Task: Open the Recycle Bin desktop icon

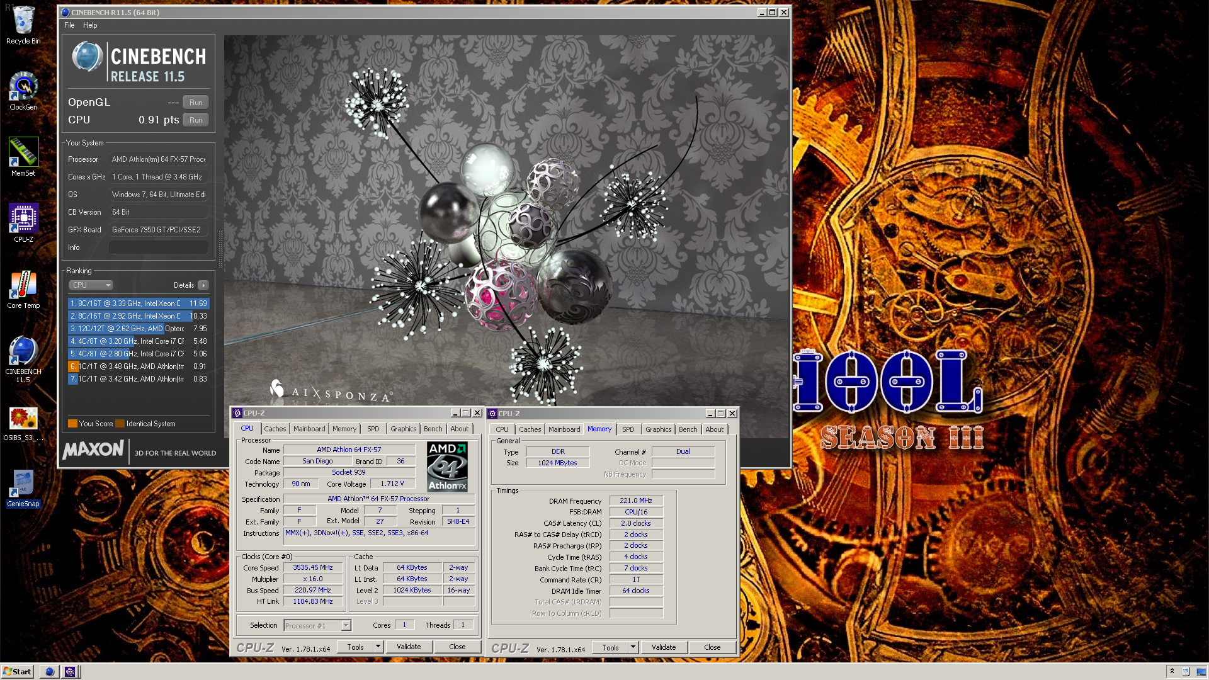Action: tap(23, 25)
